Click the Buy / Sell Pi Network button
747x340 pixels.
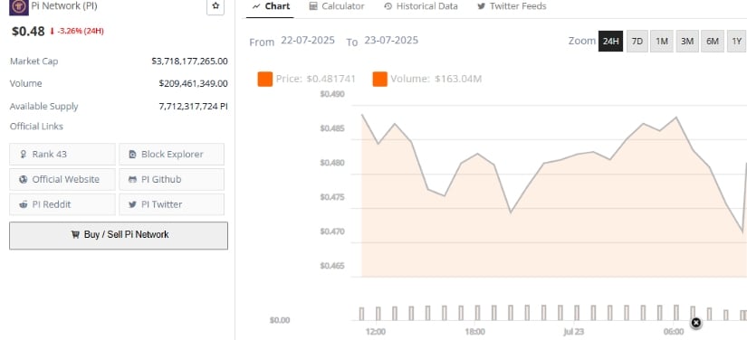pos(119,235)
